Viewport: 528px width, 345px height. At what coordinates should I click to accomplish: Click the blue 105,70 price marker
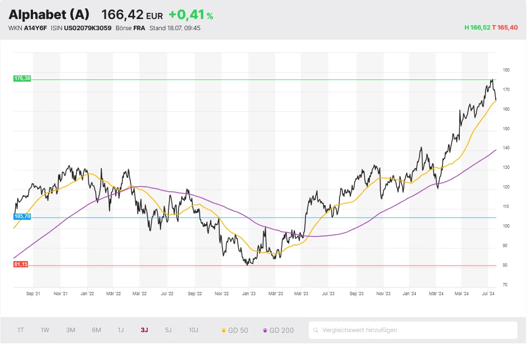point(22,216)
